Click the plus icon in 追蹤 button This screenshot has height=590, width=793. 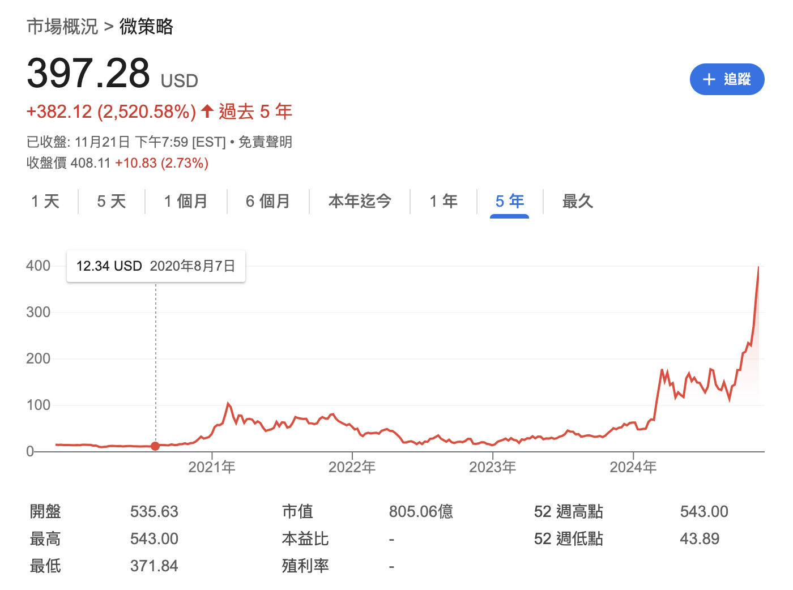tap(709, 79)
